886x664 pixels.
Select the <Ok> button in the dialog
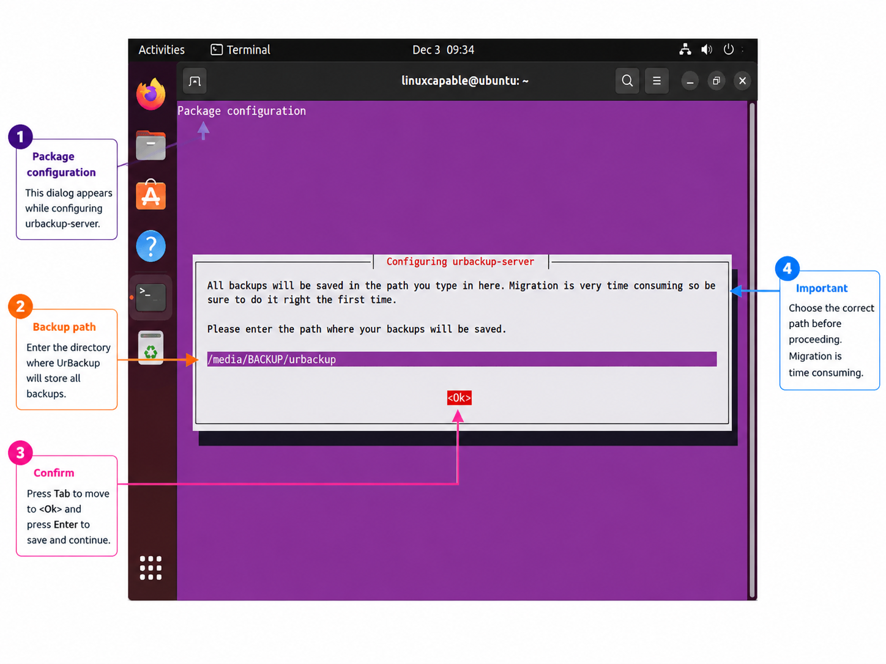coord(459,398)
